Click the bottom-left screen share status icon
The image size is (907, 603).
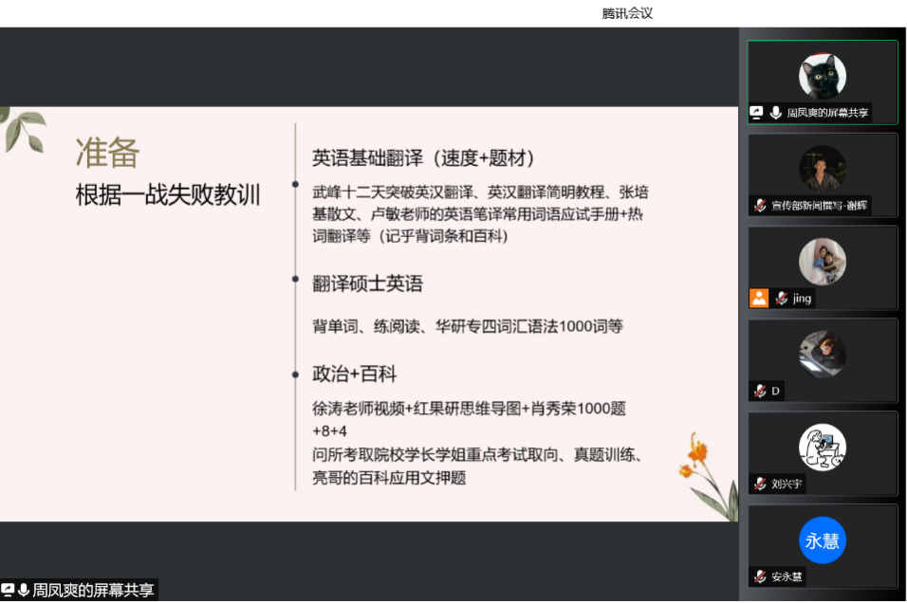8,590
